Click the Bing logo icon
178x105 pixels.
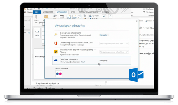pyautogui.click(x=56, y=52)
